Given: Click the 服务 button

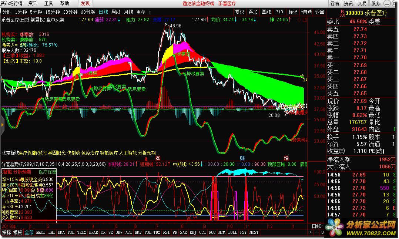Looking at the screenshot, I should coord(376,3).
